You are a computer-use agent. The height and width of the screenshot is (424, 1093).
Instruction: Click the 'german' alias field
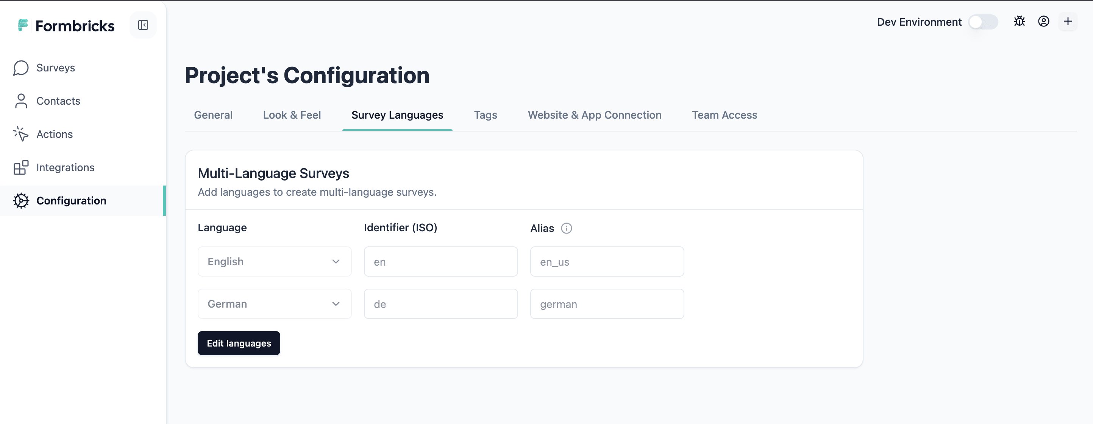pyautogui.click(x=607, y=304)
